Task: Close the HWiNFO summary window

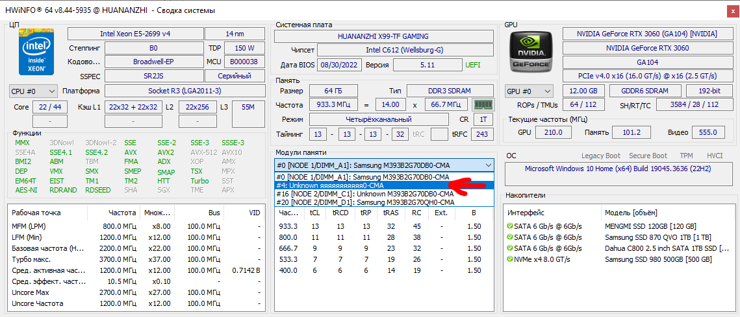Action: pyautogui.click(x=732, y=10)
